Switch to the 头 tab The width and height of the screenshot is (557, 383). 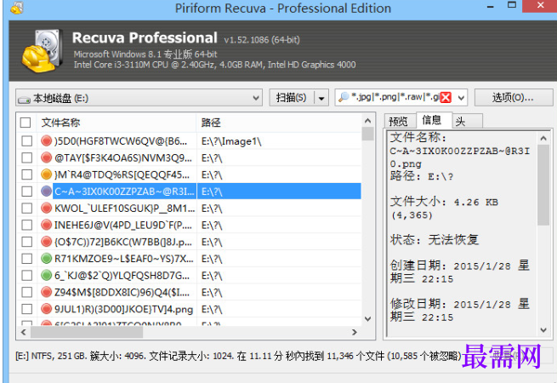coord(467,121)
